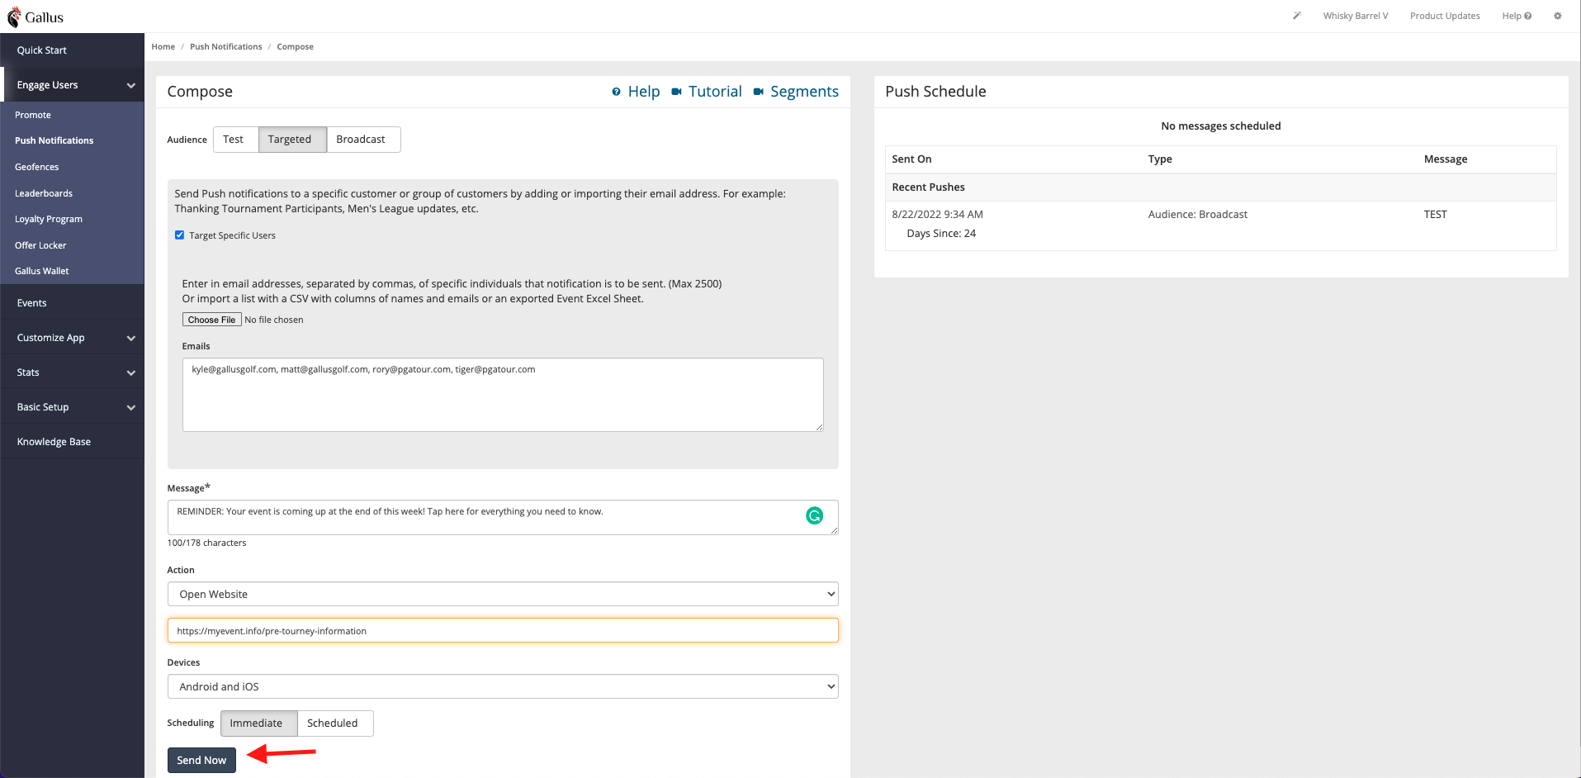The width and height of the screenshot is (1581, 778).
Task: Open the settings gear icon
Action: [1558, 16]
